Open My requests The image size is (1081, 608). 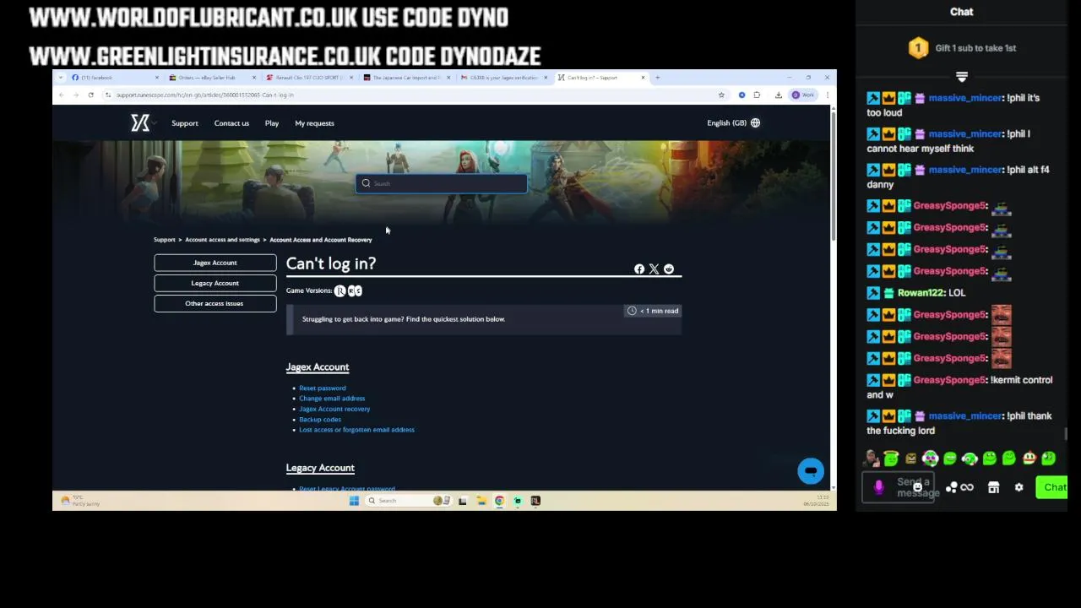tap(314, 123)
